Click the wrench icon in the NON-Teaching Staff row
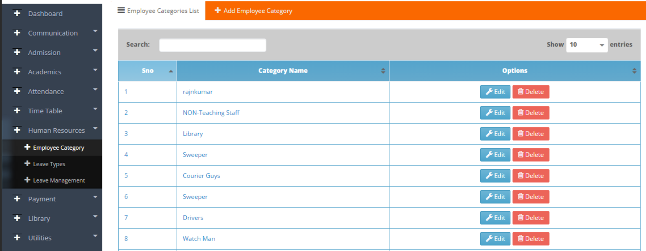Image resolution: width=646 pixels, height=251 pixels. click(x=489, y=112)
